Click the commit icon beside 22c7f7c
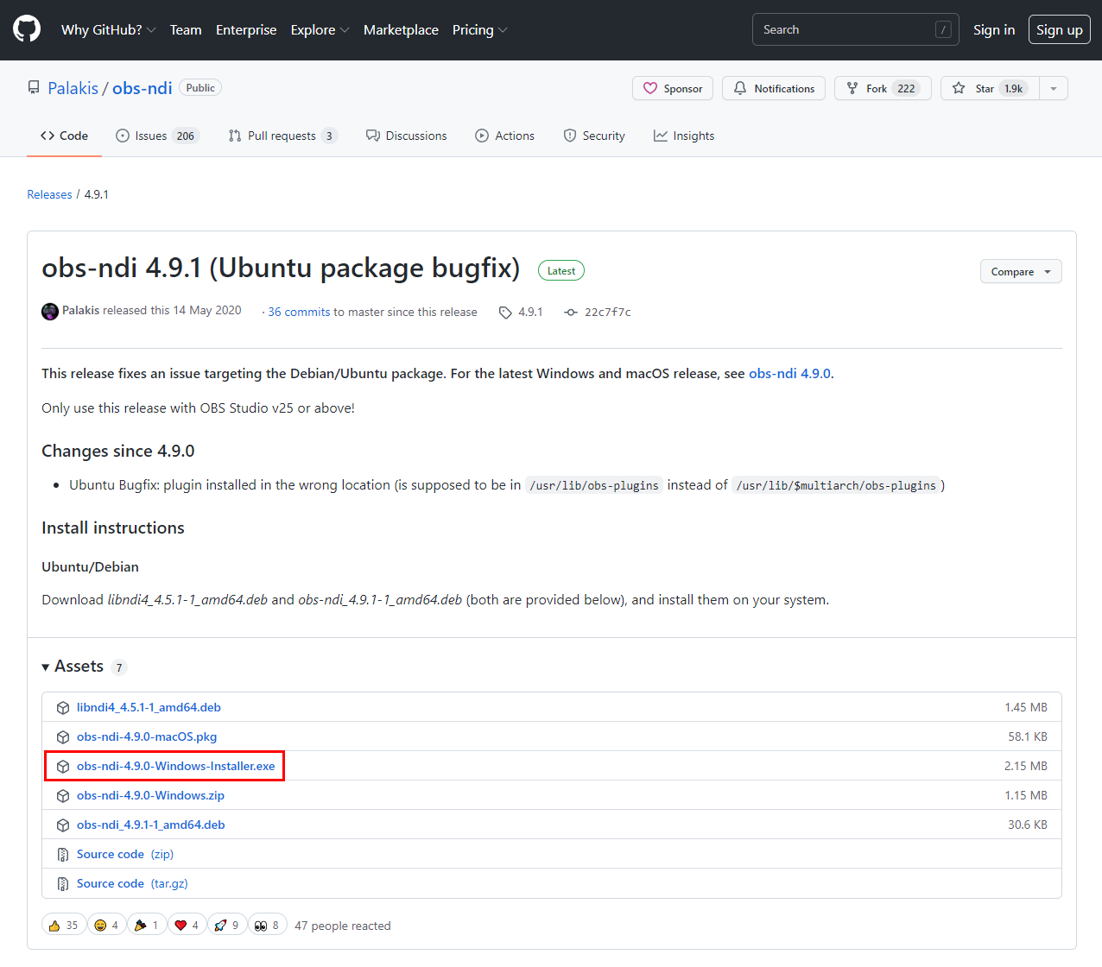 [571, 313]
